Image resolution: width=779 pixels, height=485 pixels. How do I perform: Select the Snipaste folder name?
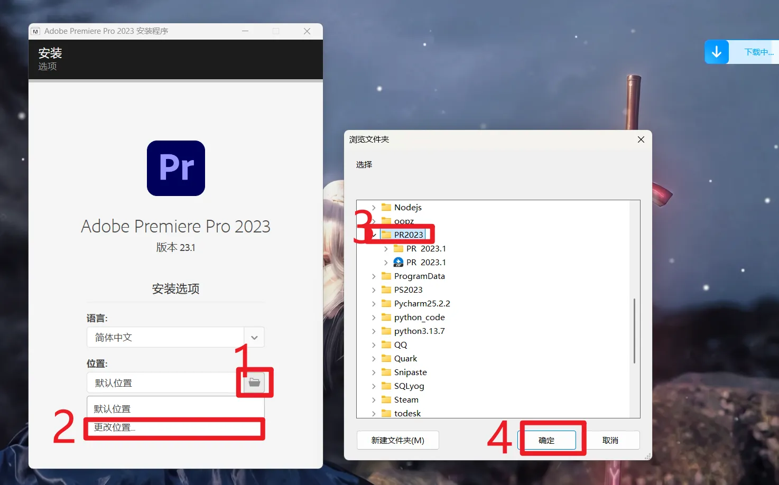(x=411, y=372)
